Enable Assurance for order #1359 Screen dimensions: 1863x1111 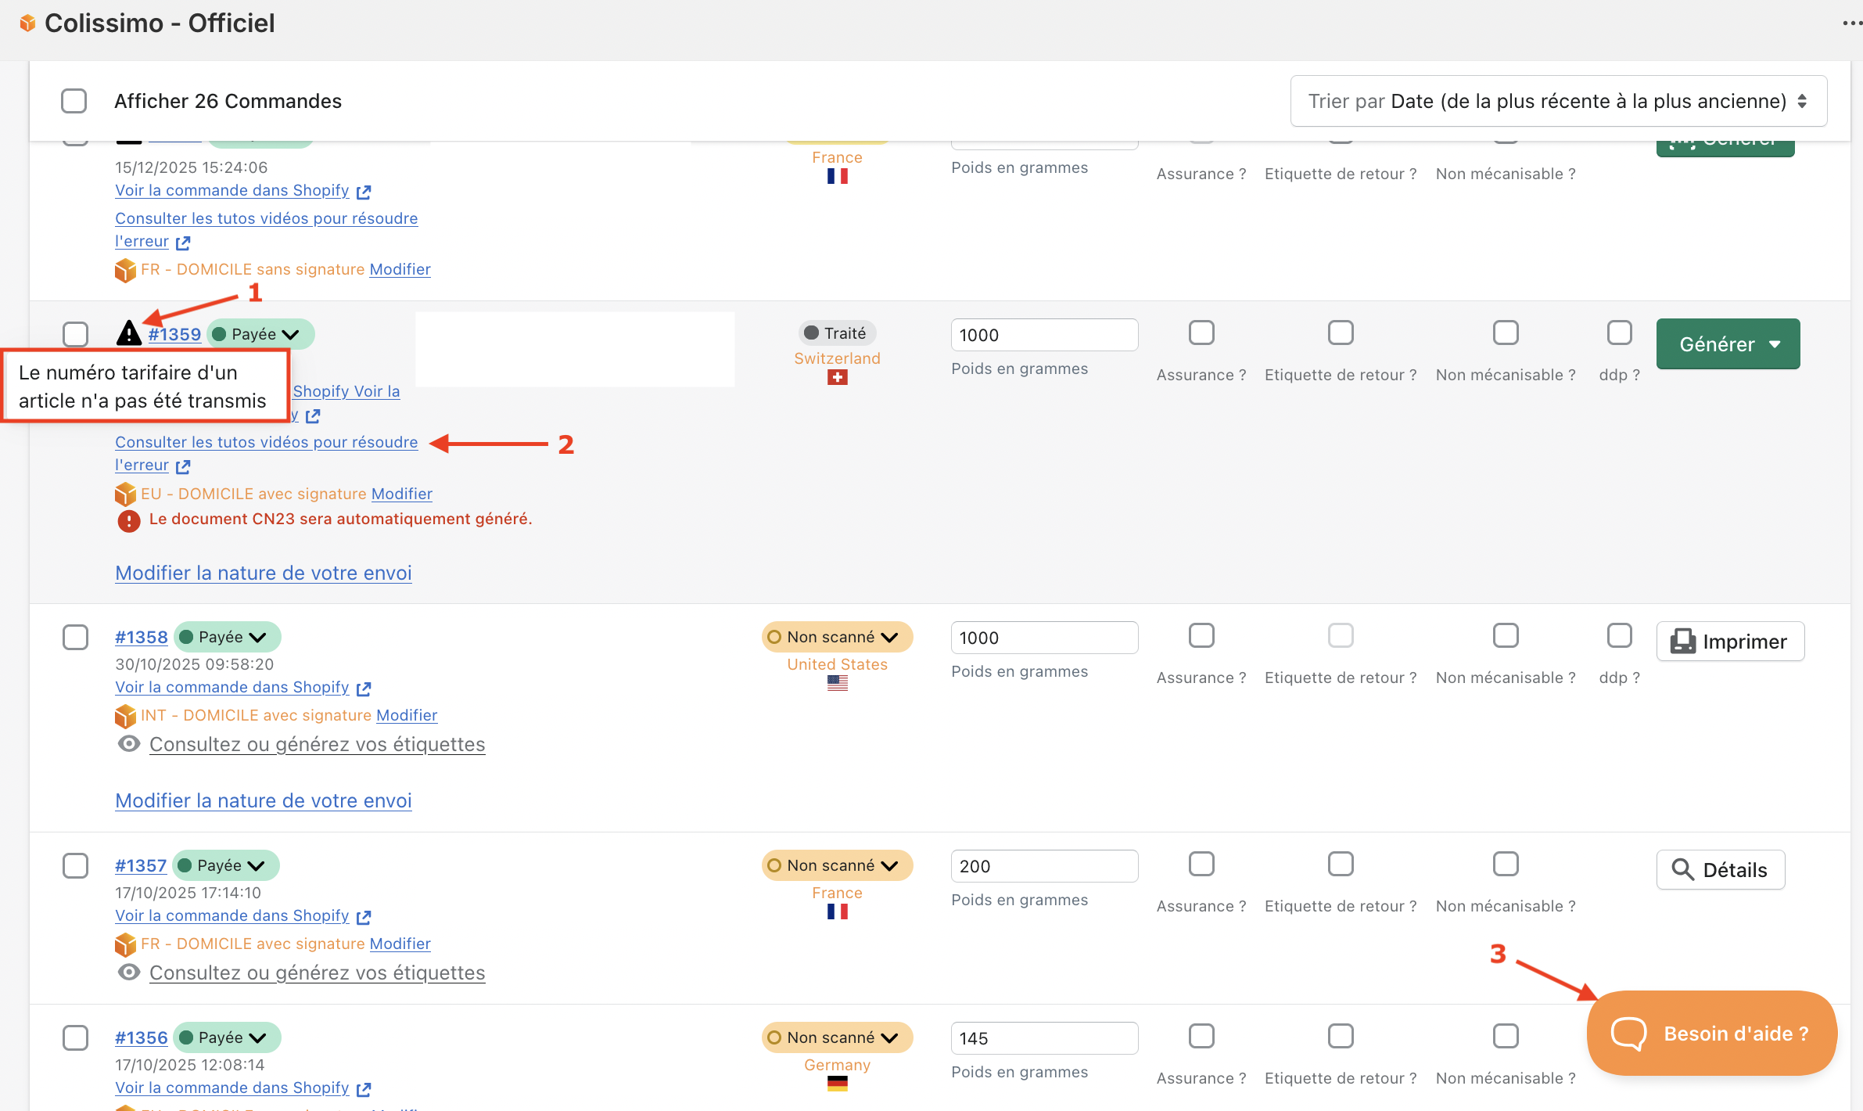[1201, 333]
